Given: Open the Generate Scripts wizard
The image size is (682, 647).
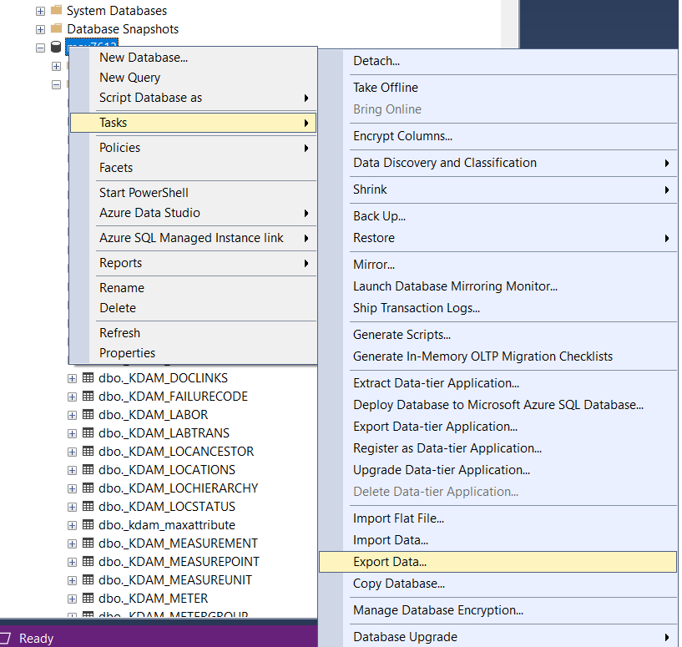Looking at the screenshot, I should click(x=402, y=335).
